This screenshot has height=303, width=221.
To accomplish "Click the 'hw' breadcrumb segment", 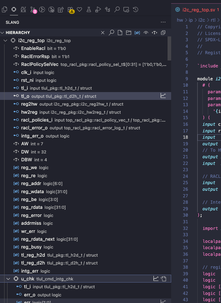I will [180, 20].
